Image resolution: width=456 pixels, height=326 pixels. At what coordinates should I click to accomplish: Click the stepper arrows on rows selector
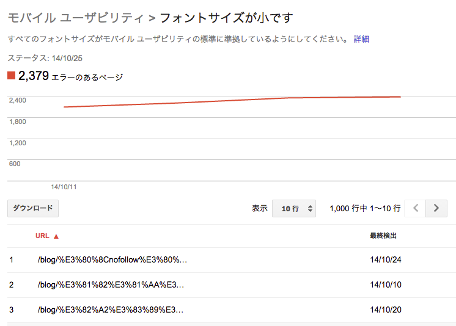[310, 208]
